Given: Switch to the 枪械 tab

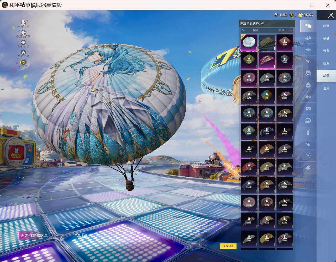Looking at the screenshot, I should [x=326, y=39].
